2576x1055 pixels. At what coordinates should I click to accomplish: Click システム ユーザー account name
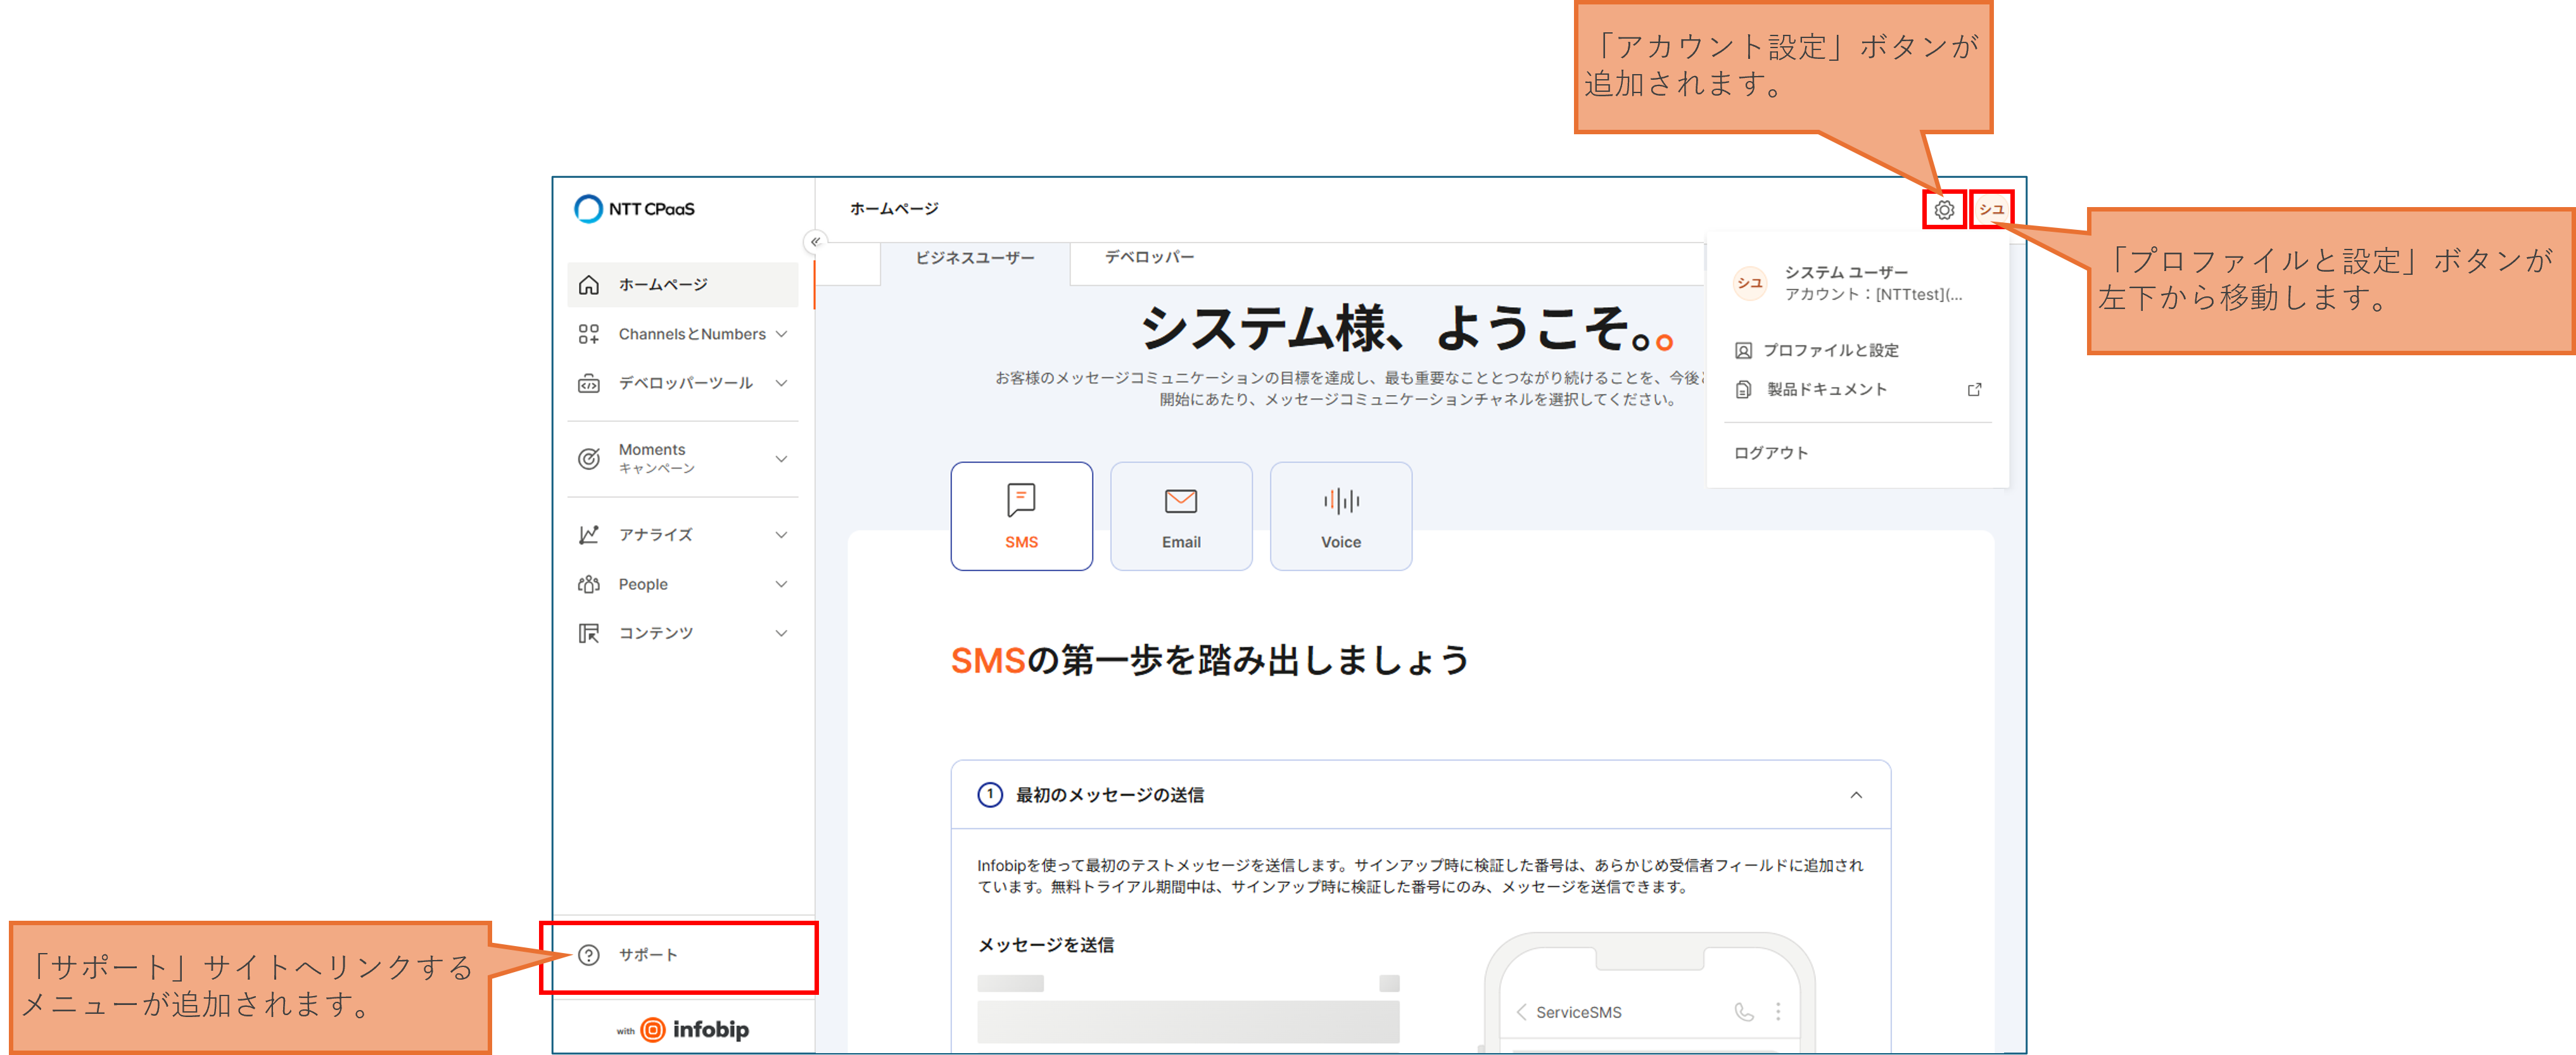(1846, 272)
